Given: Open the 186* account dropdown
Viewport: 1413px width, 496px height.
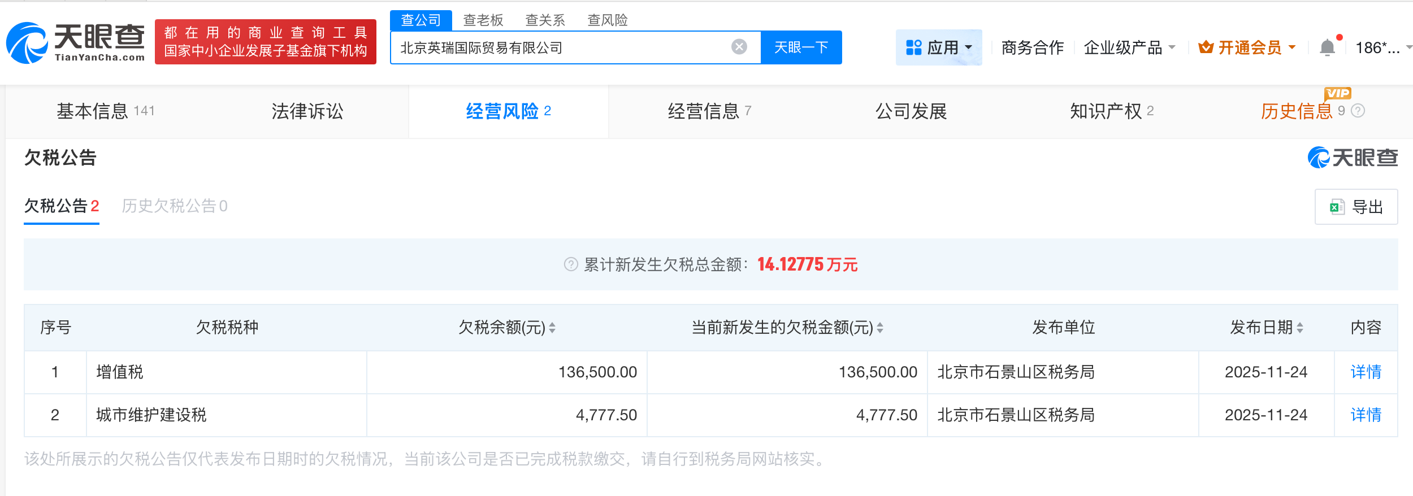Looking at the screenshot, I should (x=1408, y=47).
